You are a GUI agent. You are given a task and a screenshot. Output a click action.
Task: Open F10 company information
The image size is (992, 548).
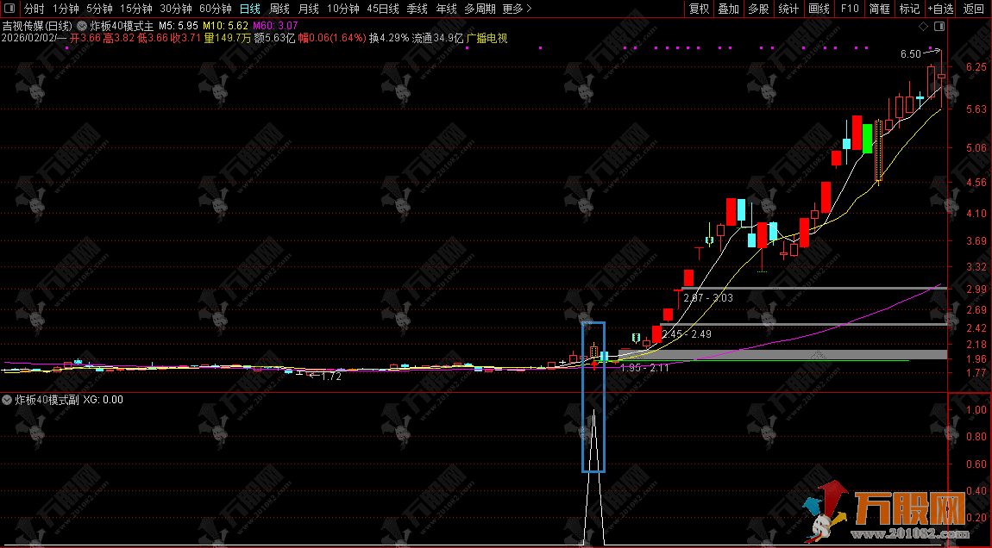[x=850, y=9]
